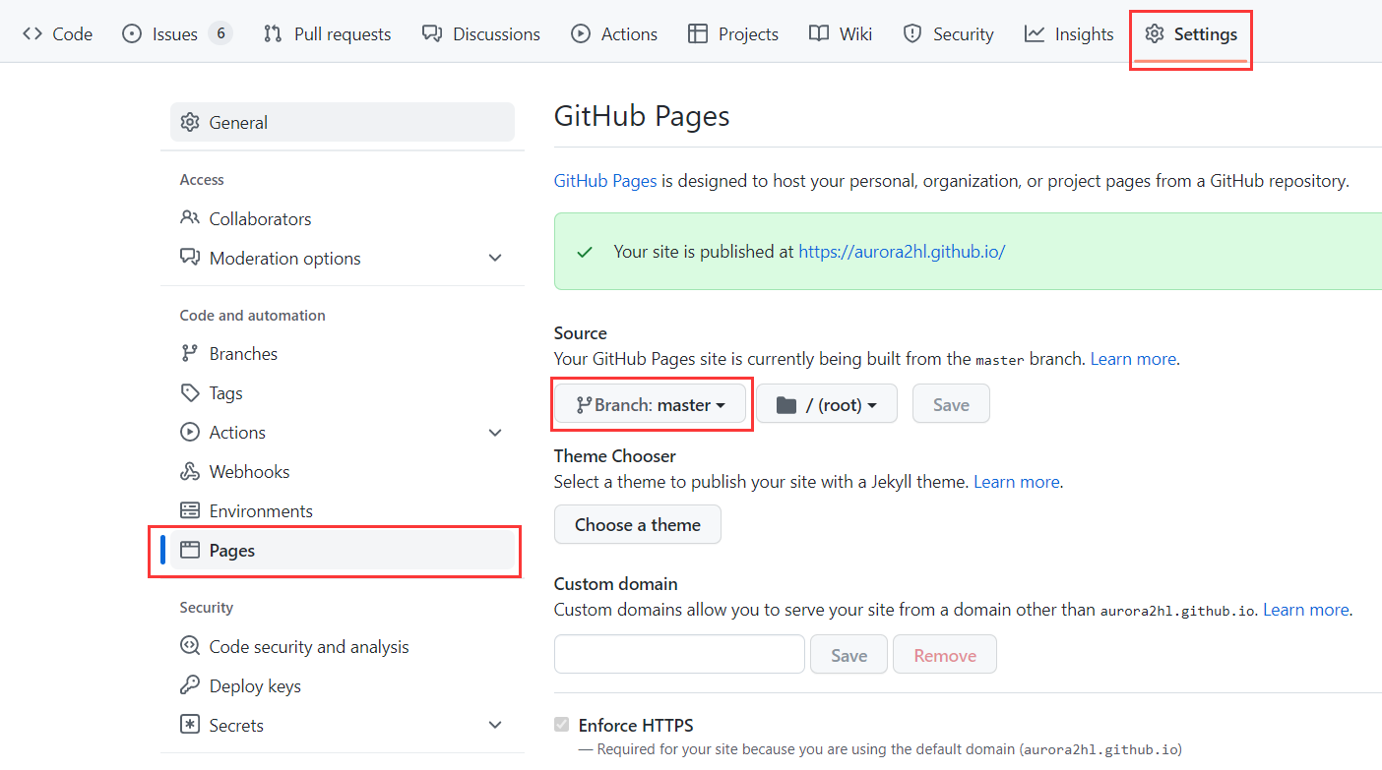
Task: Click the Tags icon in sidebar
Action: tap(190, 393)
